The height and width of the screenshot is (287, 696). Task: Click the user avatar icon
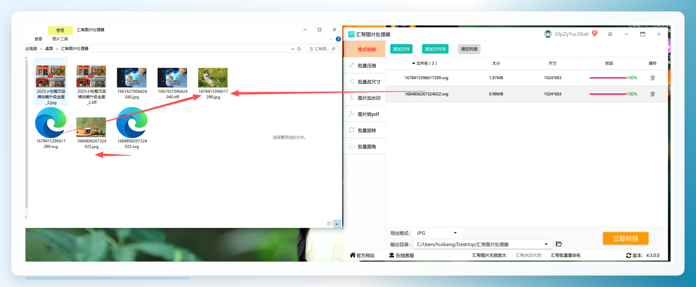(x=548, y=34)
